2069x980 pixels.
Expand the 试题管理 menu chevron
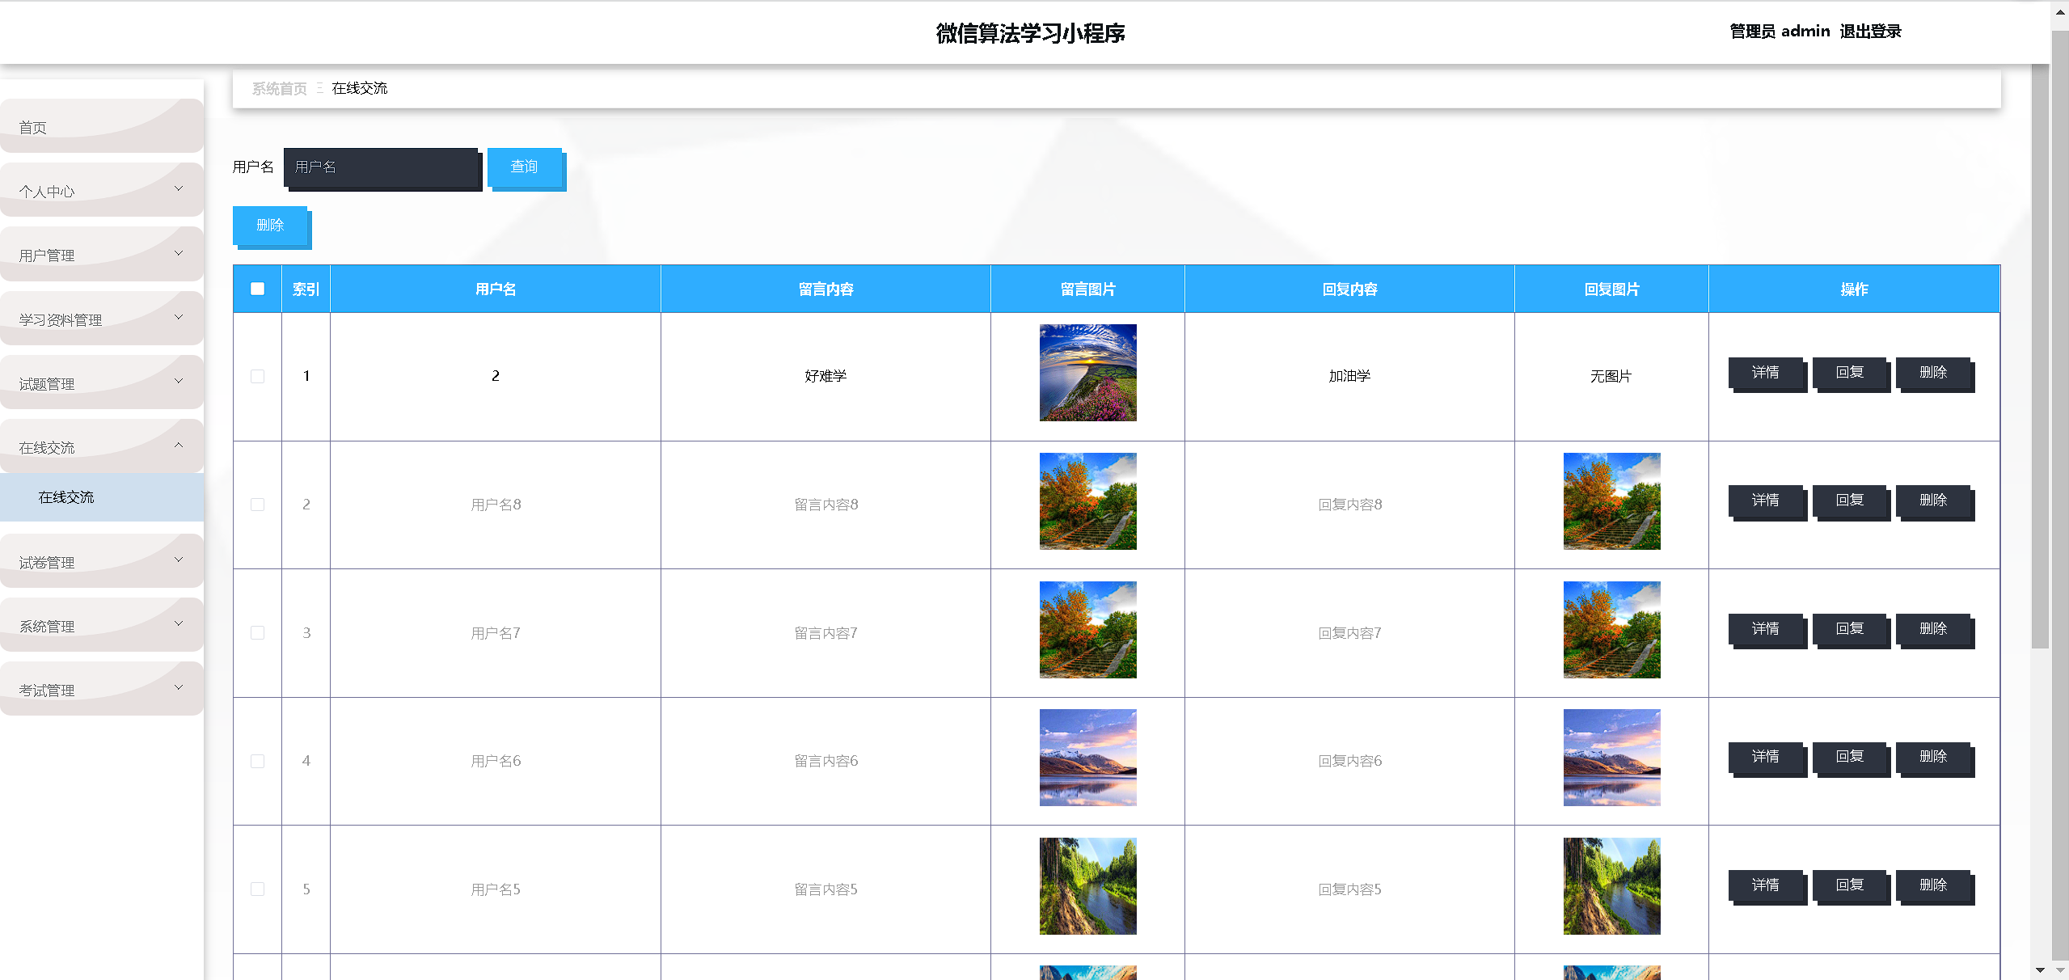(179, 382)
